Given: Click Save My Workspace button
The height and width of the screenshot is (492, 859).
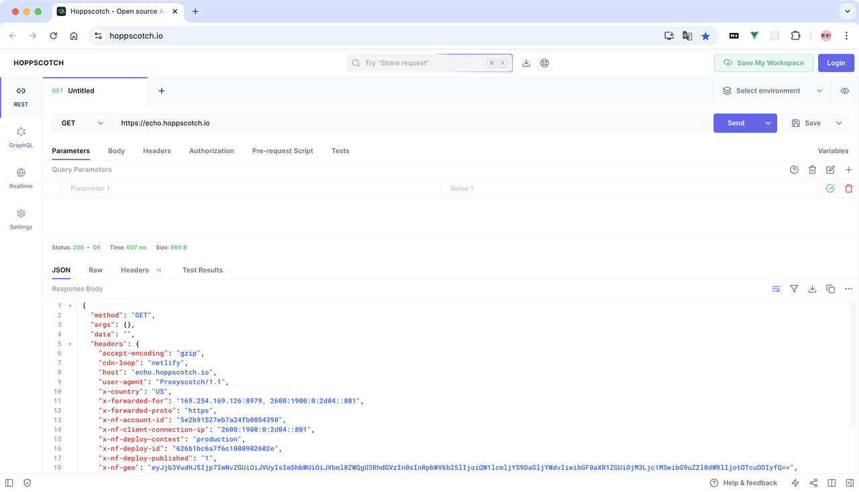Looking at the screenshot, I should 764,63.
